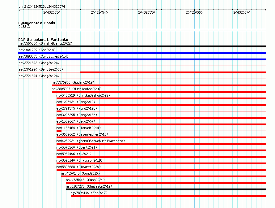Click the red bar under nsv5450929
The image size is (275, 208).
pos(161,98)
